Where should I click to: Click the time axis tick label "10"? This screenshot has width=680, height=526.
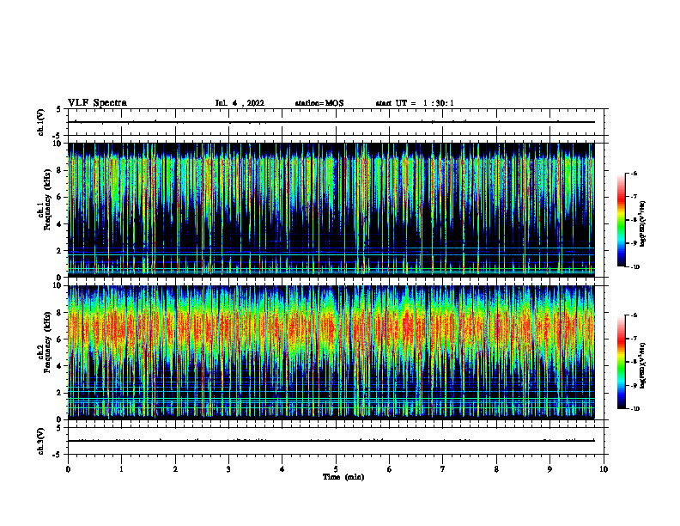pos(604,469)
